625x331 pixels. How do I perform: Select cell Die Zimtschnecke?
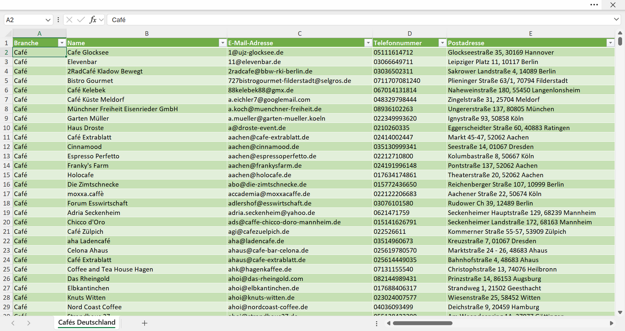point(147,185)
